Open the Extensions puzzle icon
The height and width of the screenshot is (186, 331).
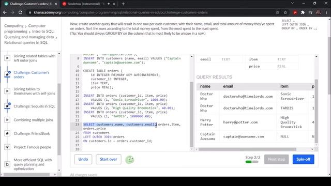[x=303, y=12]
